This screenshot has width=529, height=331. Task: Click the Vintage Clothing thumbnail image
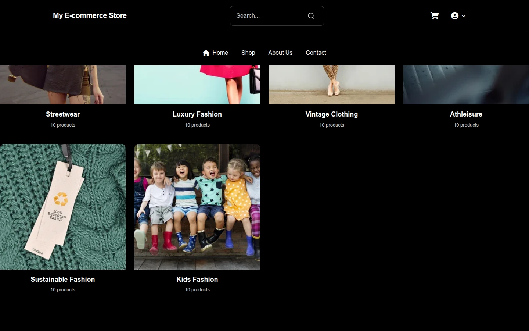[332, 85]
